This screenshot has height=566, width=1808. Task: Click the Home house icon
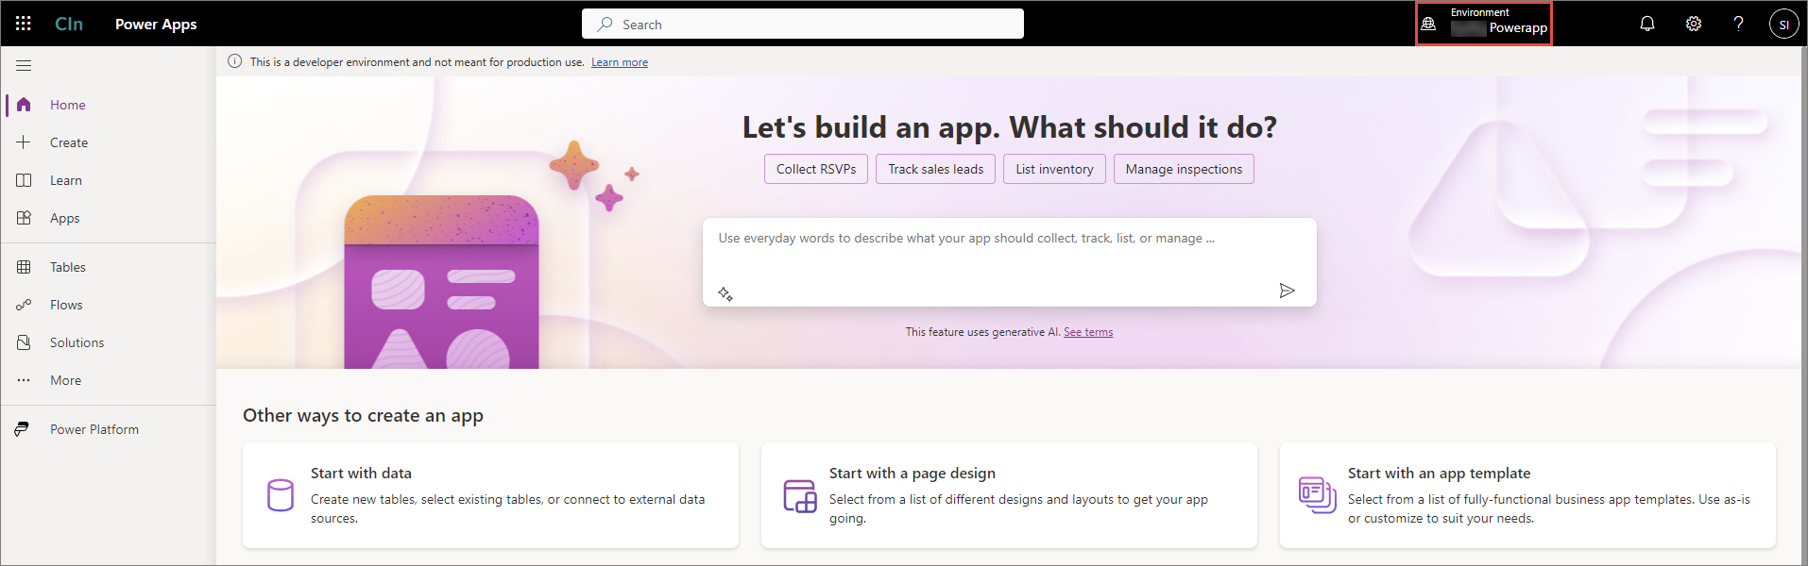coord(24,105)
